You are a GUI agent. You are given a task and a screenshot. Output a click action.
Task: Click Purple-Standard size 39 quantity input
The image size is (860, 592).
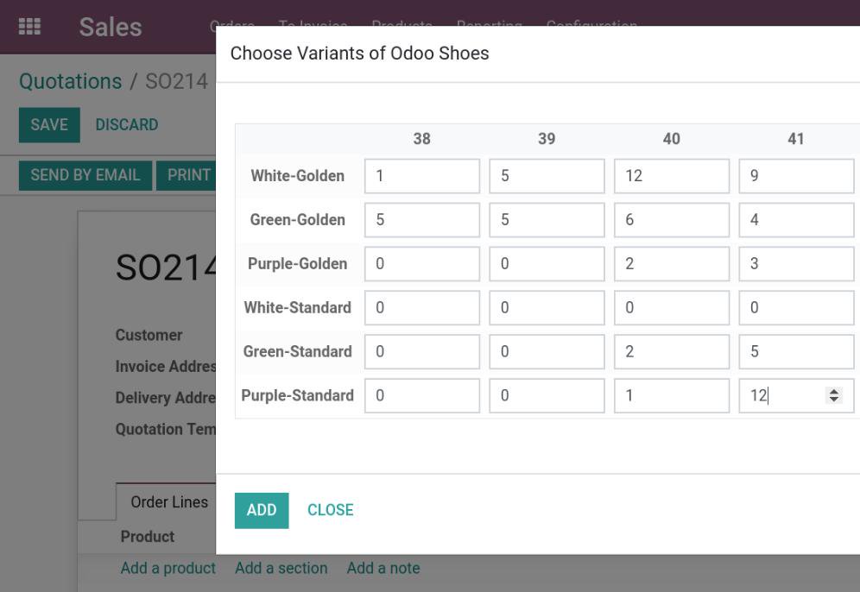coord(547,396)
